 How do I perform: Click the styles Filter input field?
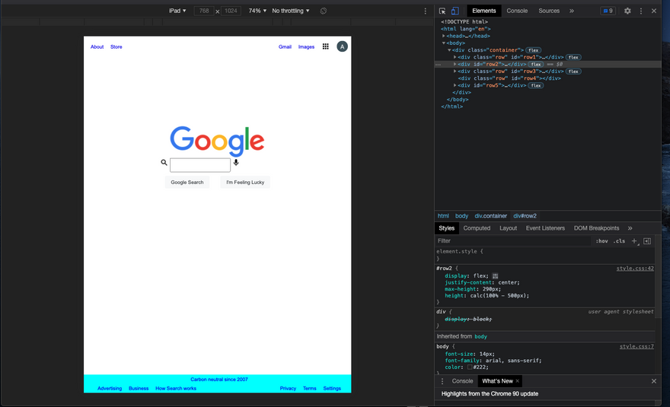click(512, 241)
